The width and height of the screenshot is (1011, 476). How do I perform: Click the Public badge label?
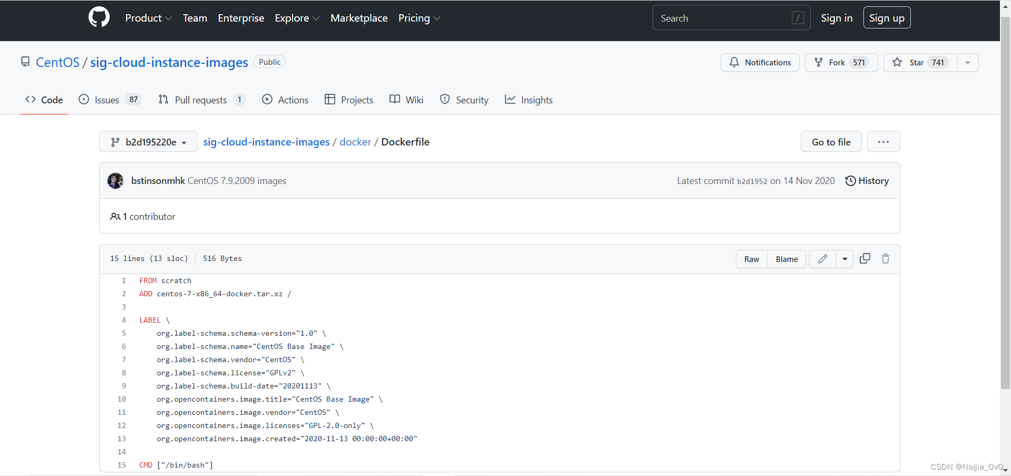[x=269, y=62]
